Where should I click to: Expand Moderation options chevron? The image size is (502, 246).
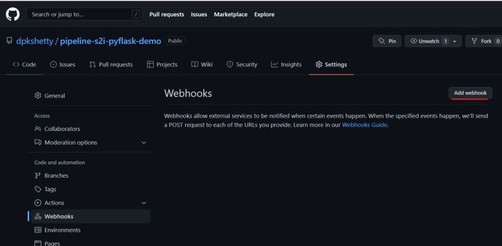tap(144, 143)
